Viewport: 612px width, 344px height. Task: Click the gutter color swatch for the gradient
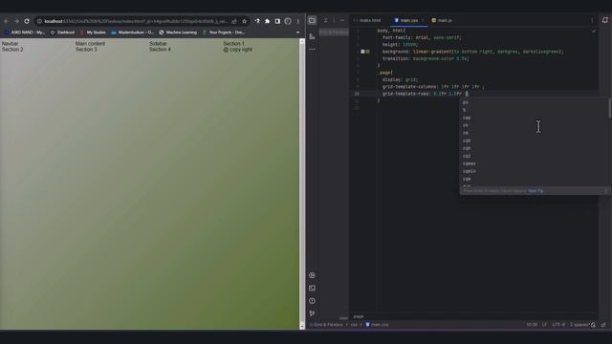click(362, 52)
